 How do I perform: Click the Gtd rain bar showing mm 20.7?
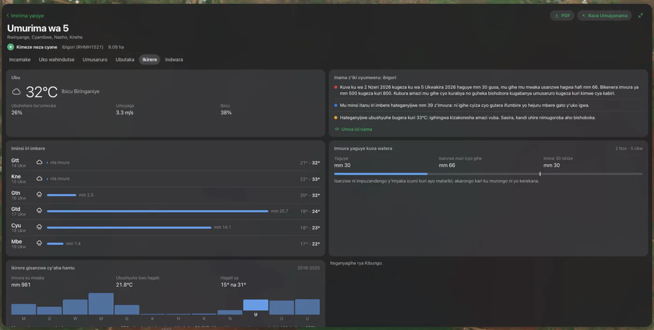[157, 211]
